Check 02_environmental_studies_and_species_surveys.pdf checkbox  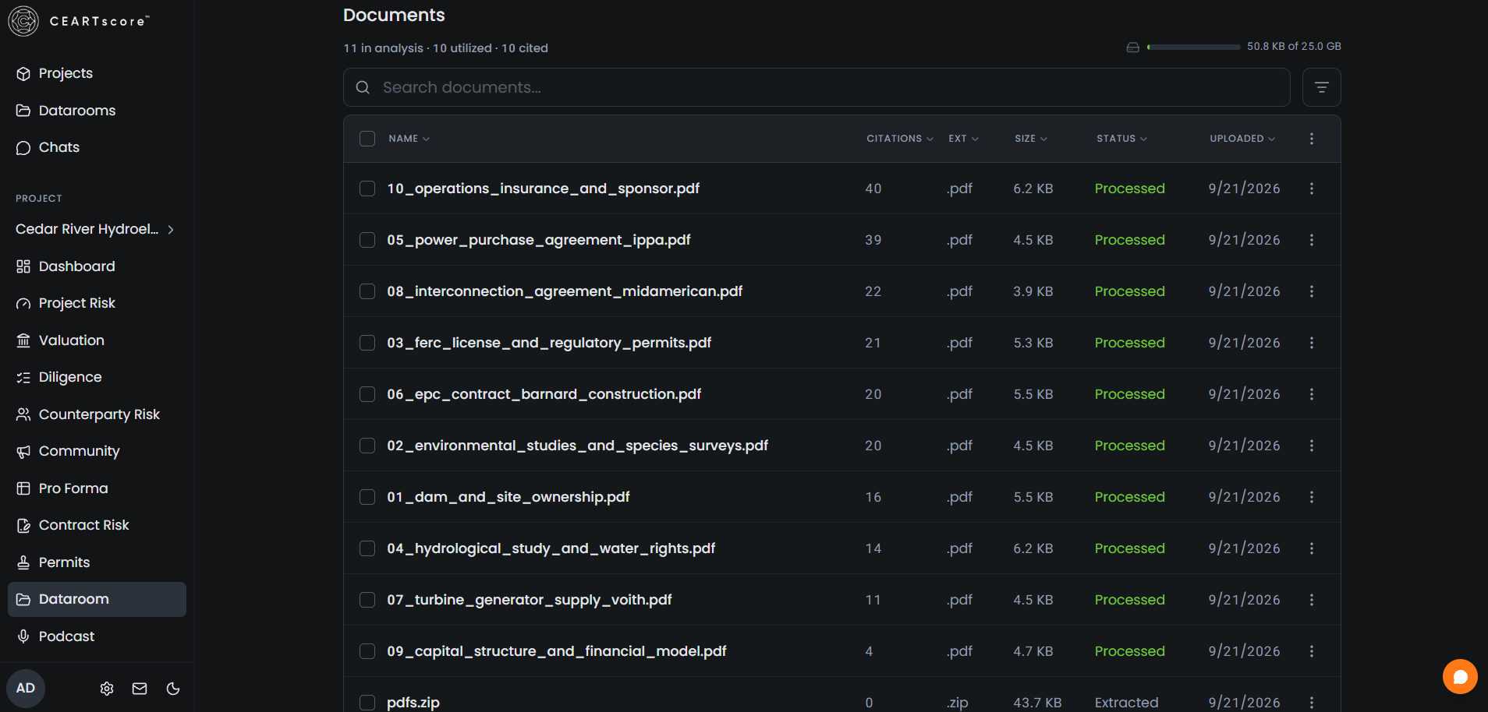click(367, 446)
